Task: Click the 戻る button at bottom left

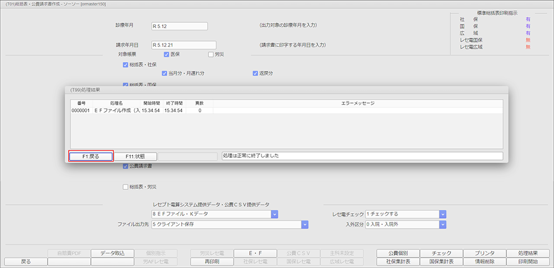Action: (25, 262)
